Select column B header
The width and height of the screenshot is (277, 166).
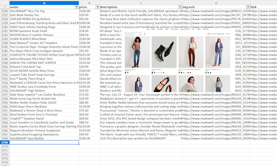[89, 3]
